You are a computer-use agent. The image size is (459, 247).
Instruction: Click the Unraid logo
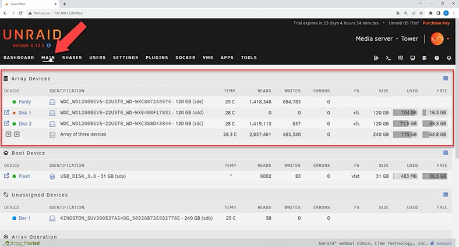[x=33, y=35]
